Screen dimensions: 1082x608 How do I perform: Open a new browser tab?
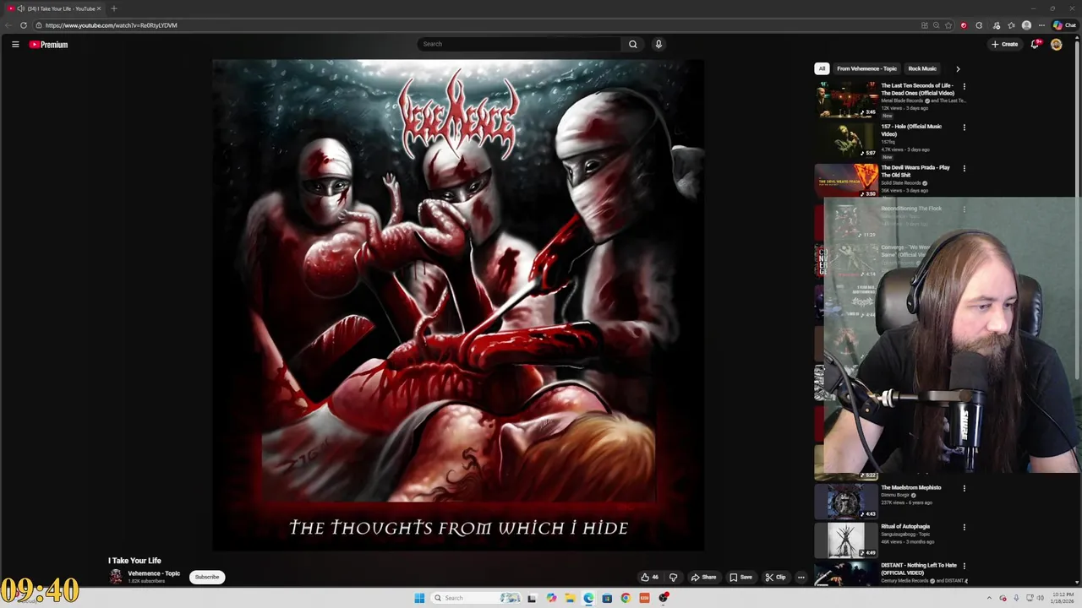[113, 8]
